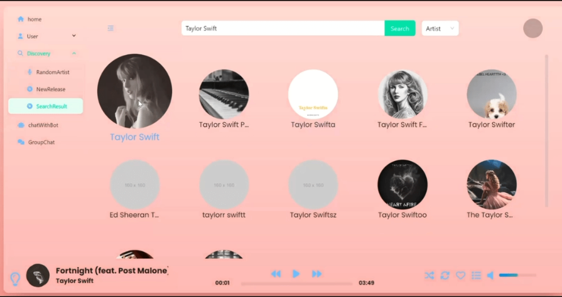Viewport: 562px width, 297px height.
Task: Click the Taylor Swift P... artist name
Action: [224, 125]
